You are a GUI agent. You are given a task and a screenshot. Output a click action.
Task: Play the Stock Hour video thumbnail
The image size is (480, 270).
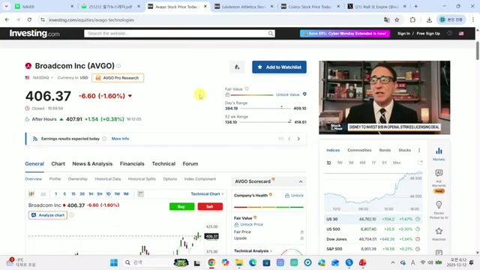385,97
